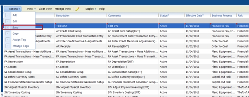Choose Add from Actions menu

click(15, 15)
